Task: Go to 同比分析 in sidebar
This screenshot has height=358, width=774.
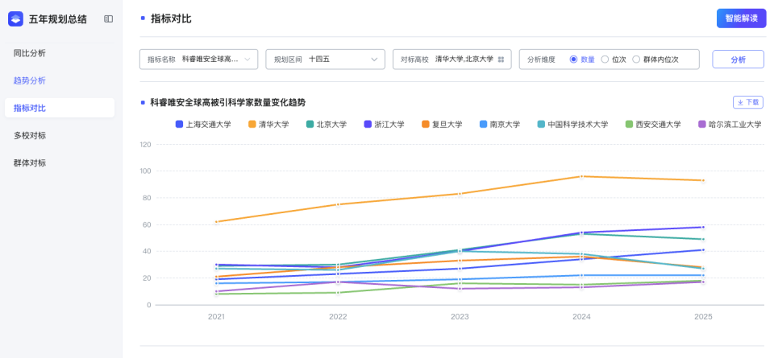Action: pyautogui.click(x=30, y=53)
